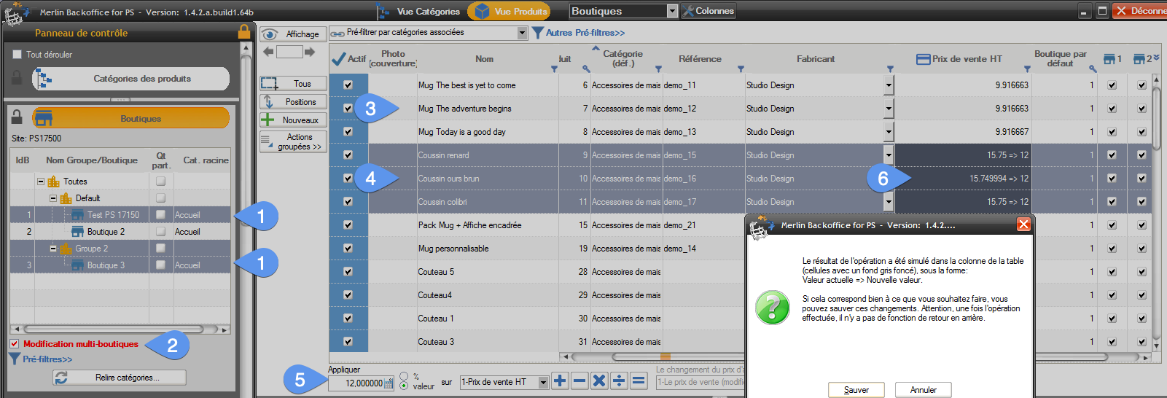Click the eye icon on Affichage button
Image resolution: width=1167 pixels, height=398 pixels.
[270, 34]
